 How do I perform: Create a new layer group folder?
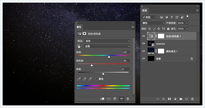point(181,99)
